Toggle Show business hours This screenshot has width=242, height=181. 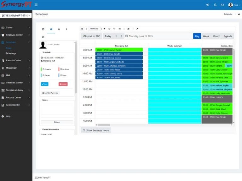pyautogui.click(x=96, y=130)
